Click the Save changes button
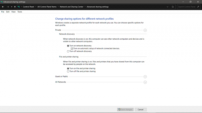This screenshot has width=202, height=113. (x=125, y=110)
